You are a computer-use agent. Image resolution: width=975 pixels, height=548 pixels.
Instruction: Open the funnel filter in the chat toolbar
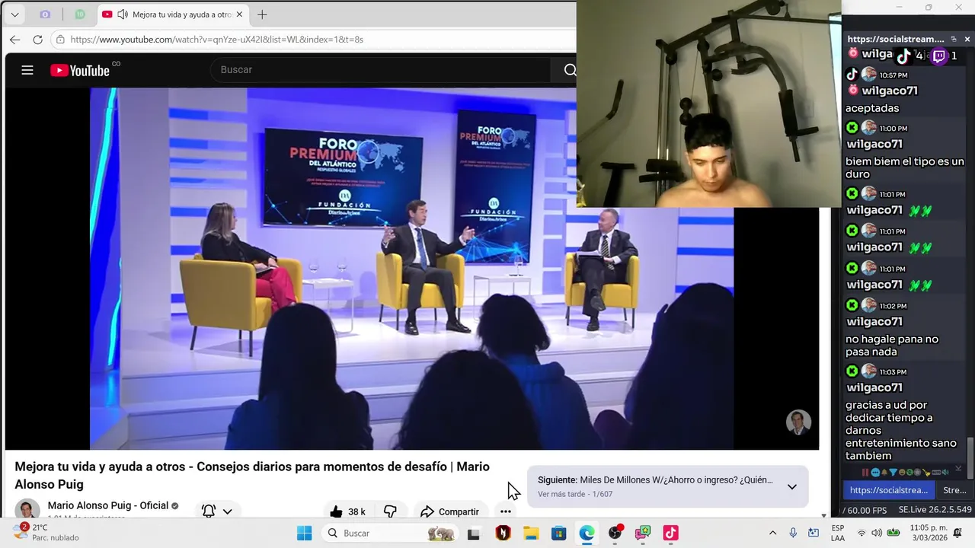893,473
